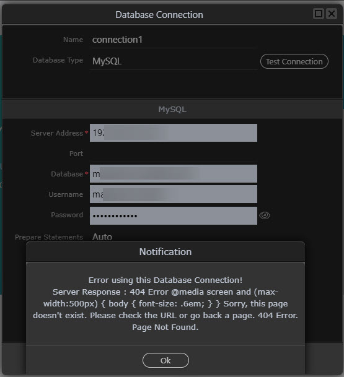
Task: Click the Database Connection title bar
Action: click(159, 15)
